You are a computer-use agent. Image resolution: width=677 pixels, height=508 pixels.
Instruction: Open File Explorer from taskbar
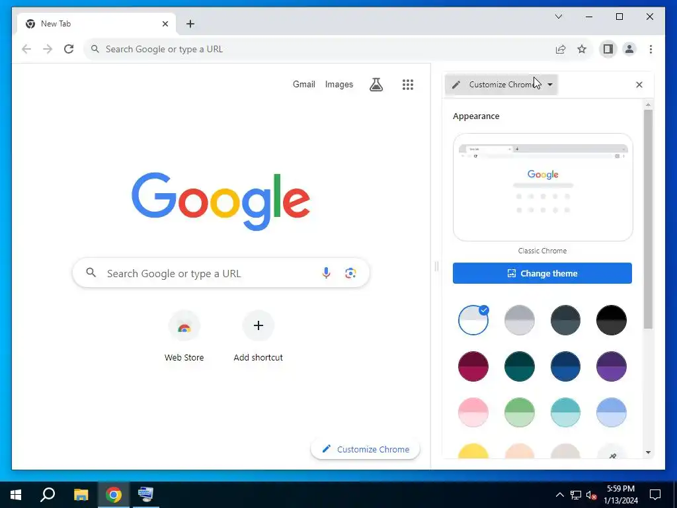point(81,495)
